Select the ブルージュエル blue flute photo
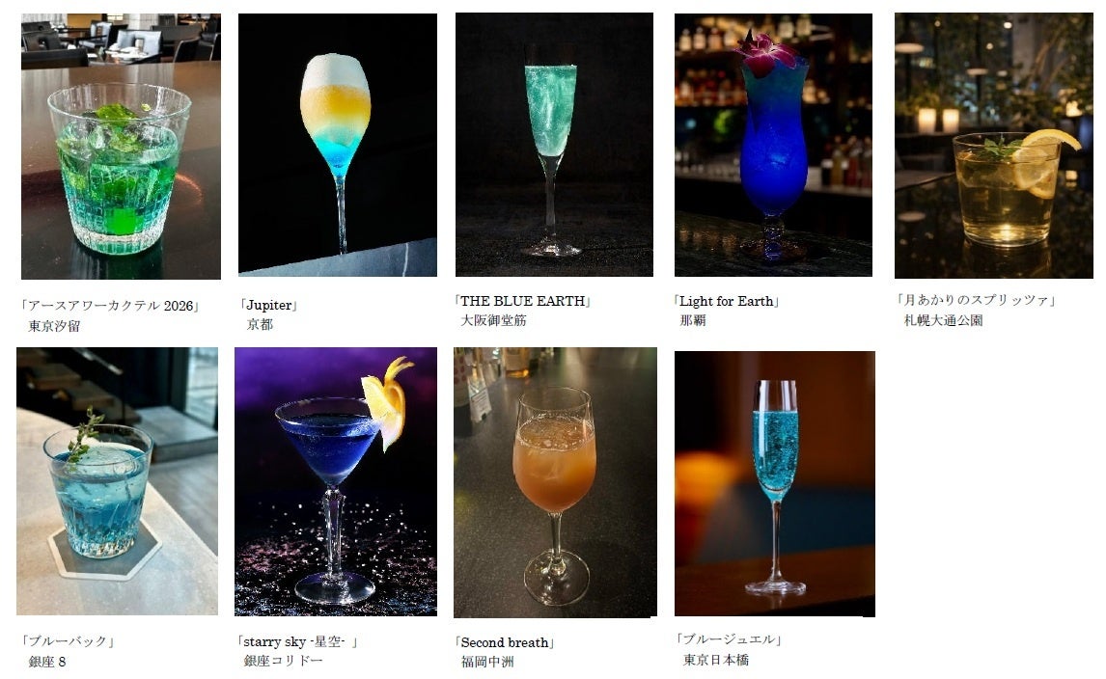 click(774, 483)
